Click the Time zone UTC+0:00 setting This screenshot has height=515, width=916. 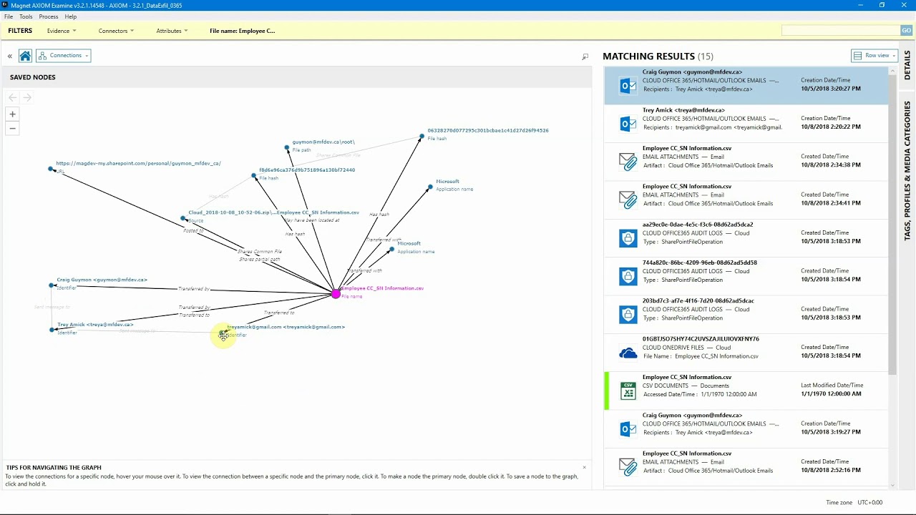[x=854, y=503]
